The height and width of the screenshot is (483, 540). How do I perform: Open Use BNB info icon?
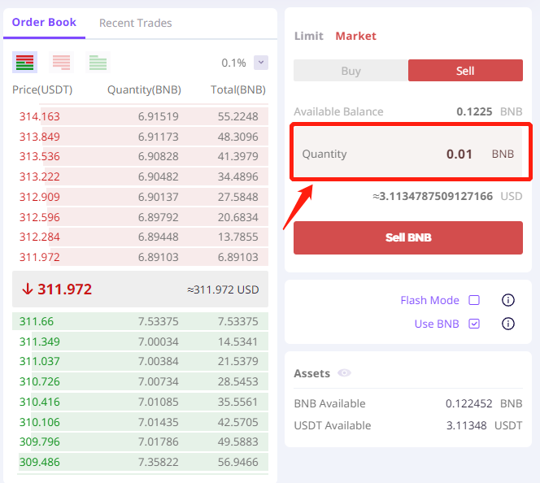(508, 324)
